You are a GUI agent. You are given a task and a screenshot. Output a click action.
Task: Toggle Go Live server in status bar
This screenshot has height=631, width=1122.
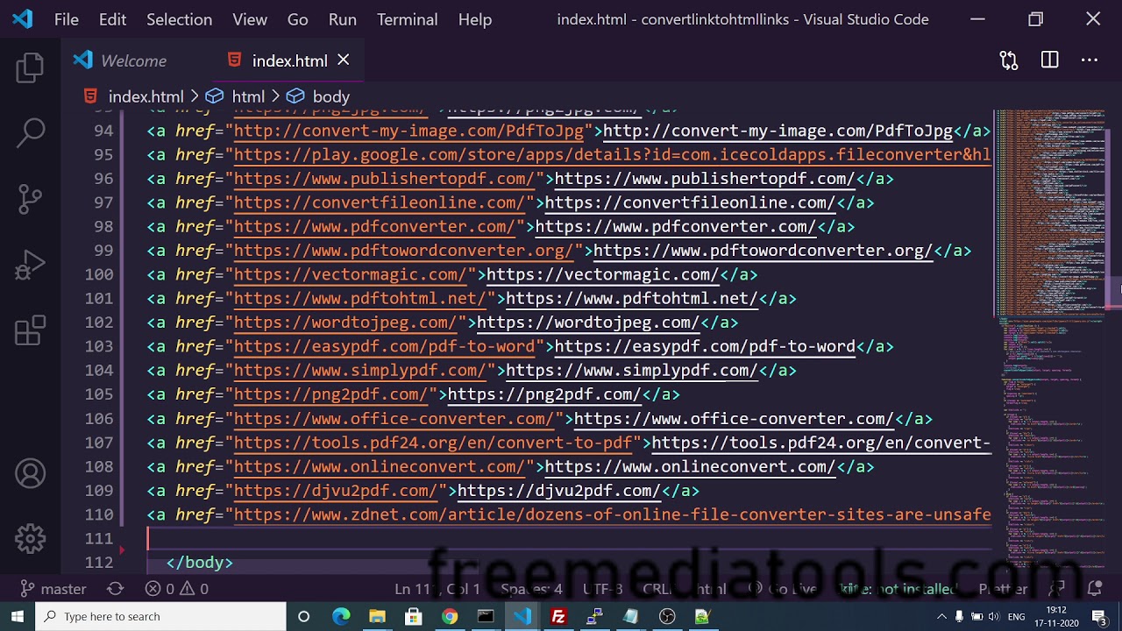point(792,589)
